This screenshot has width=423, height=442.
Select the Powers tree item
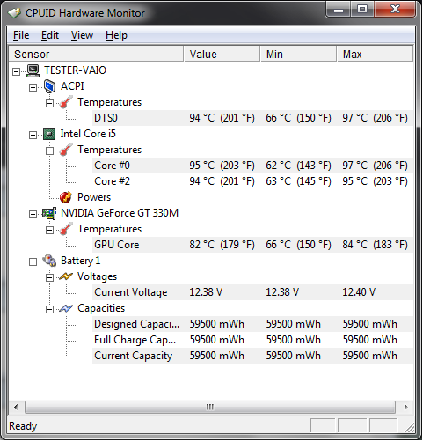tap(94, 197)
